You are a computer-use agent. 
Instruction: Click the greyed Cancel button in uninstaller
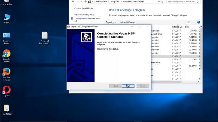point(142,86)
